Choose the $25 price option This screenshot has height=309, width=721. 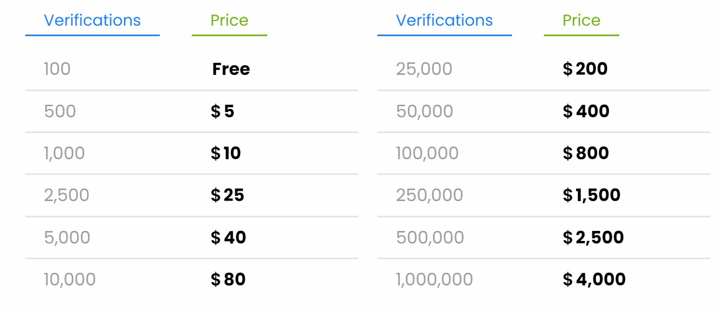pos(227,195)
